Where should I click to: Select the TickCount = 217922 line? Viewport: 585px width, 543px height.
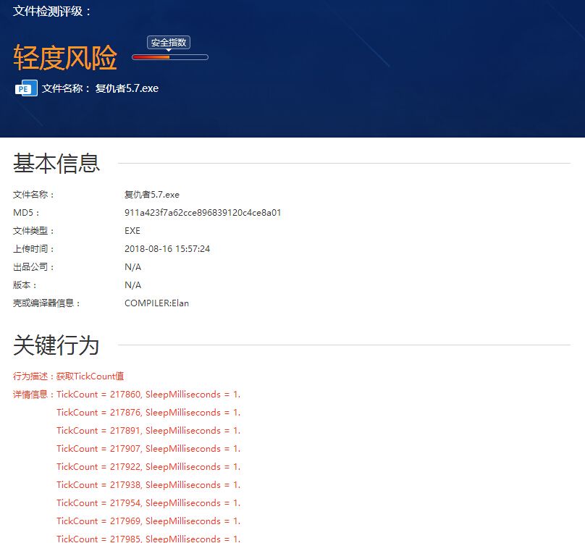148,467
